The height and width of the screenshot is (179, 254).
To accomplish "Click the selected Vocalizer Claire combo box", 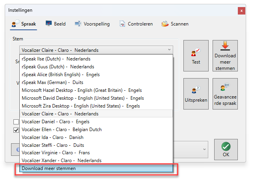I will [96, 50].
